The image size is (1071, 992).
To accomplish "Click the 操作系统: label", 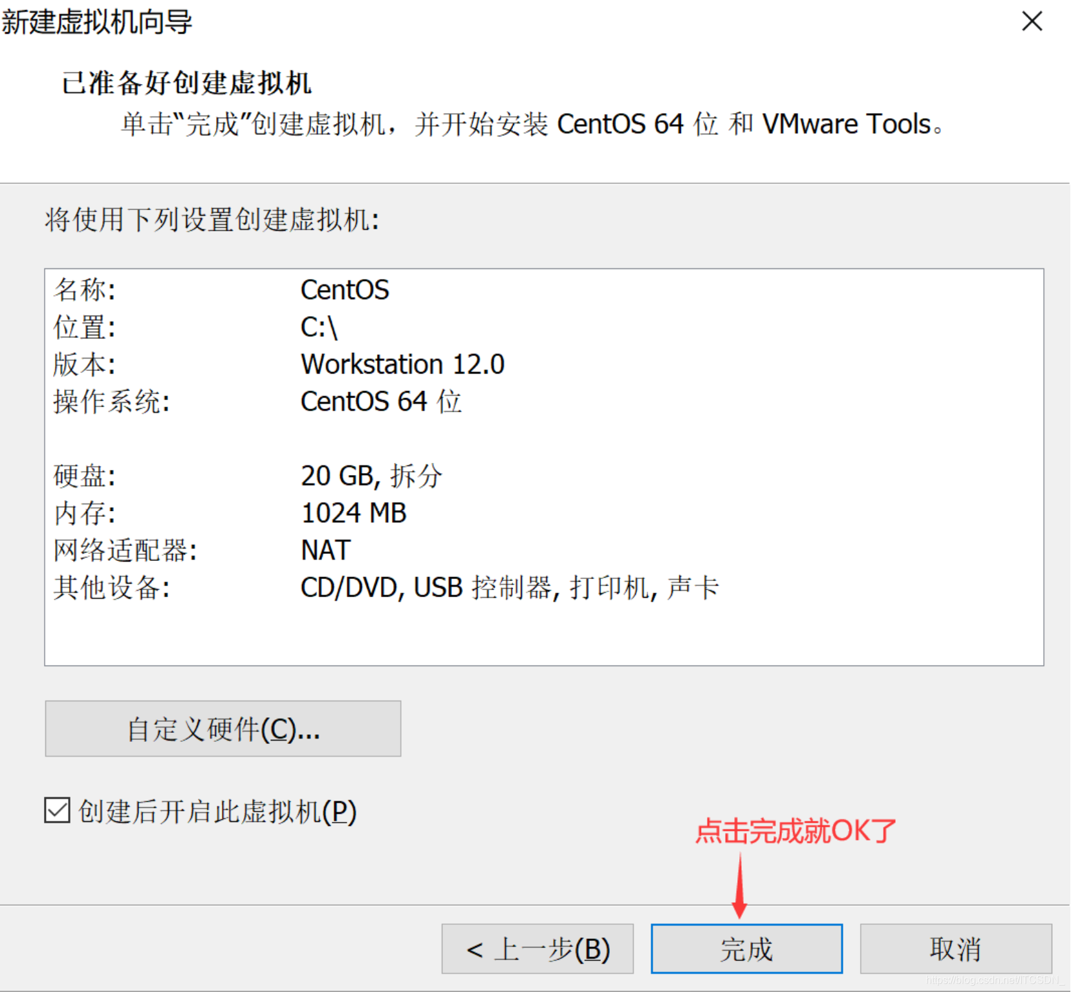I will point(111,401).
